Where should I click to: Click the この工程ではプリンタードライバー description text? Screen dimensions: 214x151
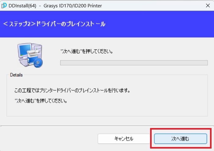tap(72, 90)
